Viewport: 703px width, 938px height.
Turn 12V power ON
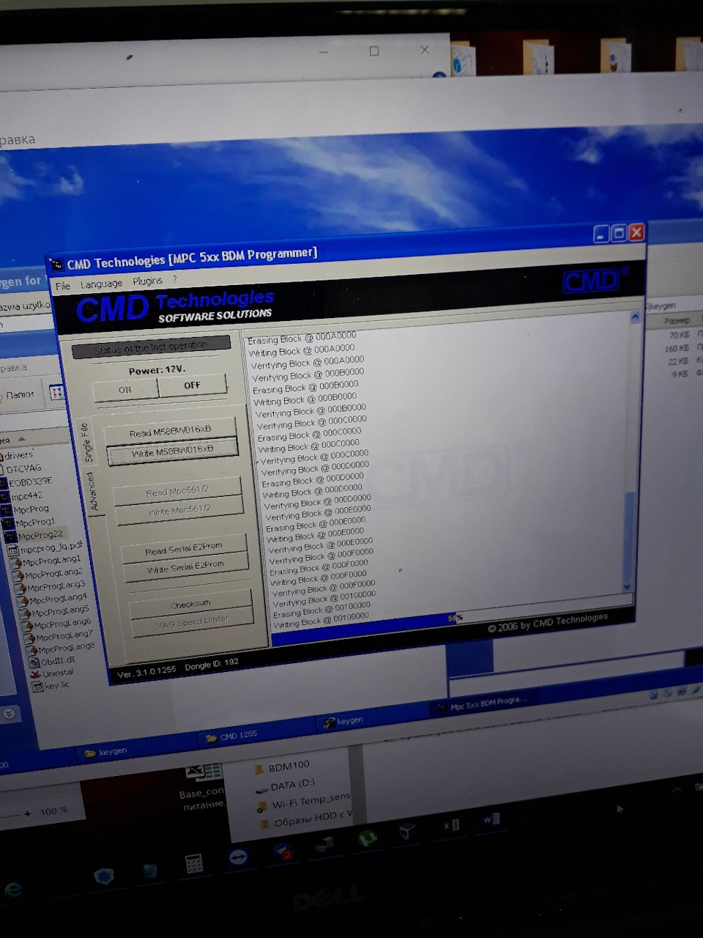125,390
